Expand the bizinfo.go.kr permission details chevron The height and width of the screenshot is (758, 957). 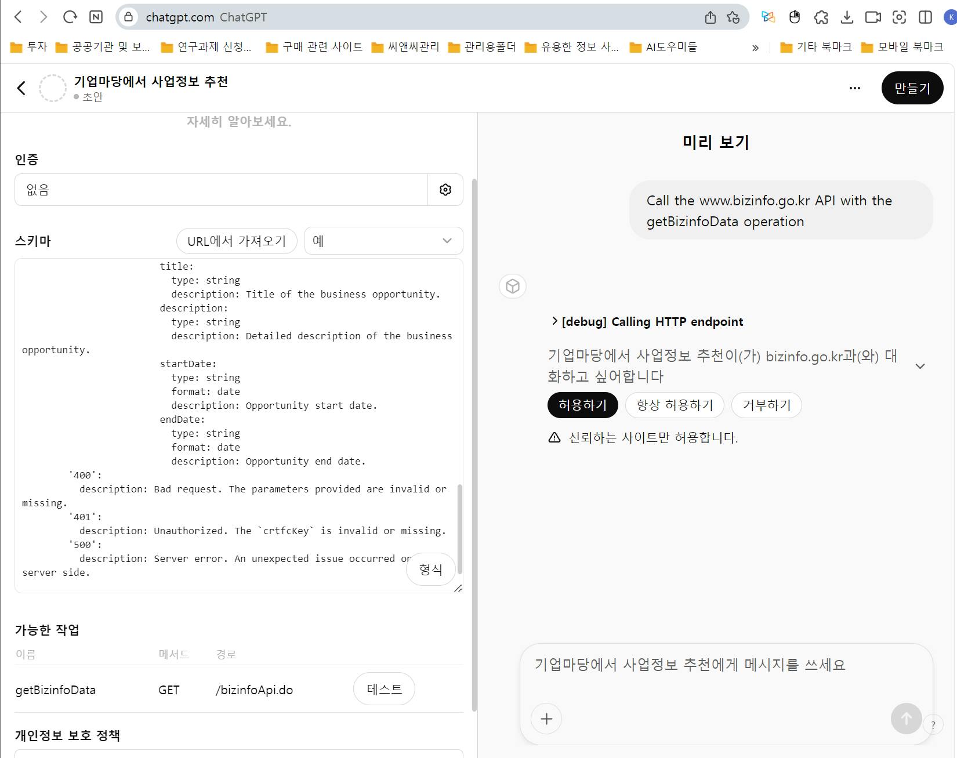tap(920, 366)
